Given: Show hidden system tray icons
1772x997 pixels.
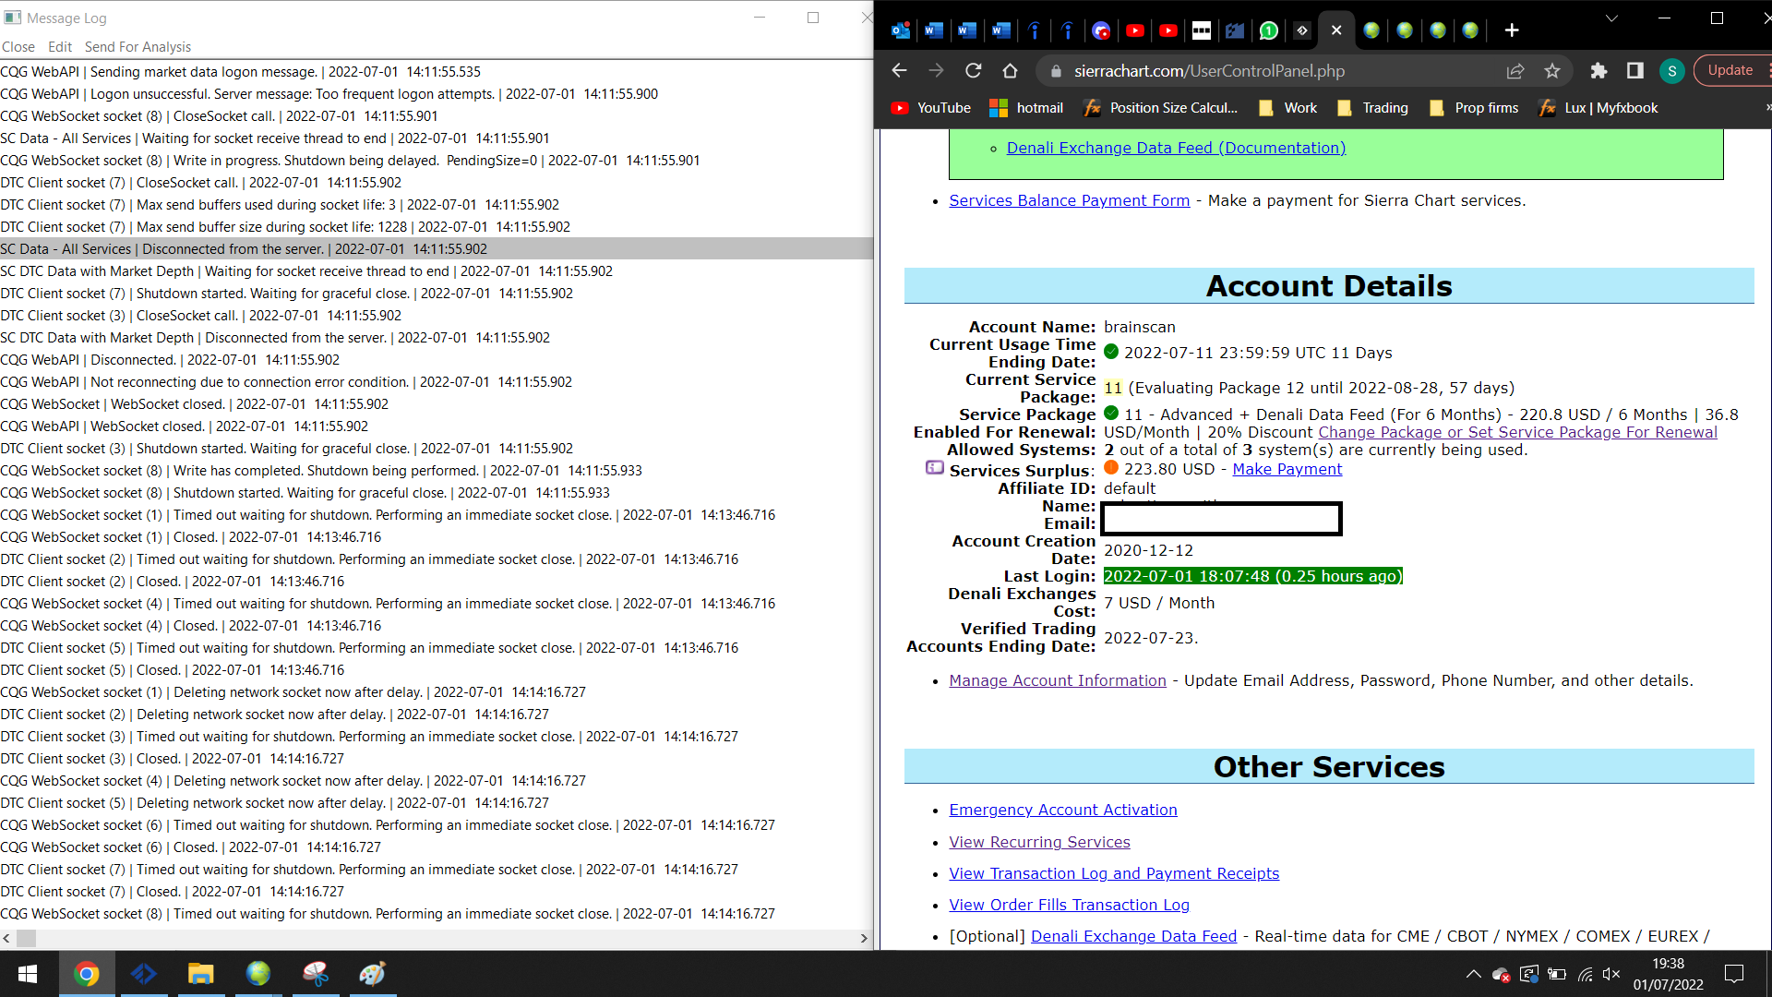Looking at the screenshot, I should [1473, 974].
